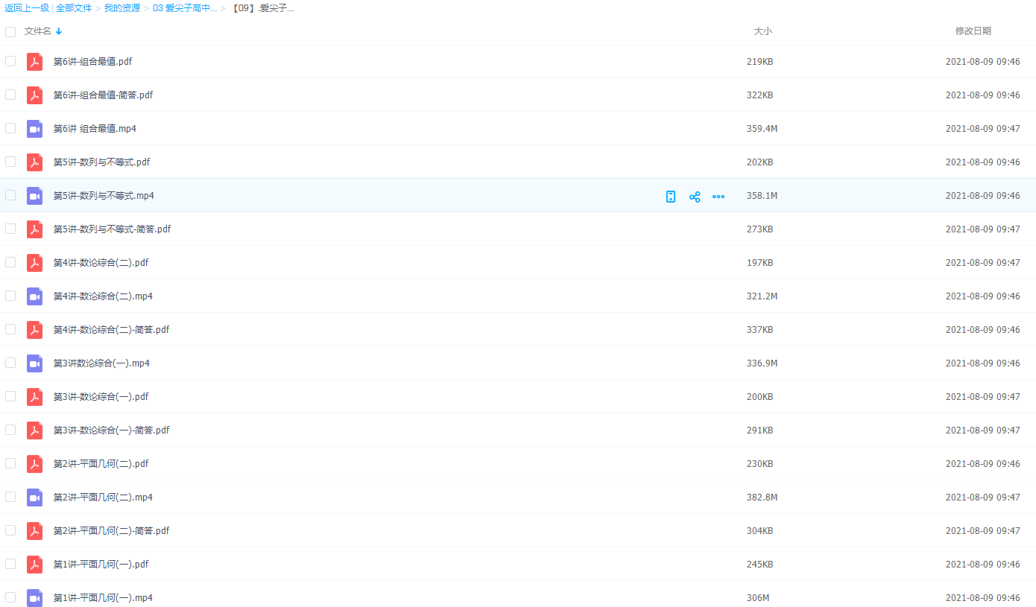Click the video icon for 第4讲-数论综合(二).mp4
Viewport: 1036px width, 607px height.
point(34,296)
